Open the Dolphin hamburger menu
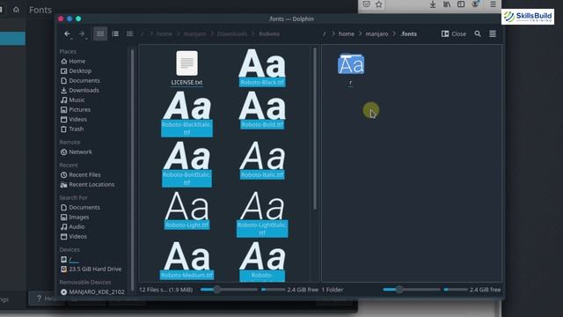Image resolution: width=563 pixels, height=317 pixels. 493,33
